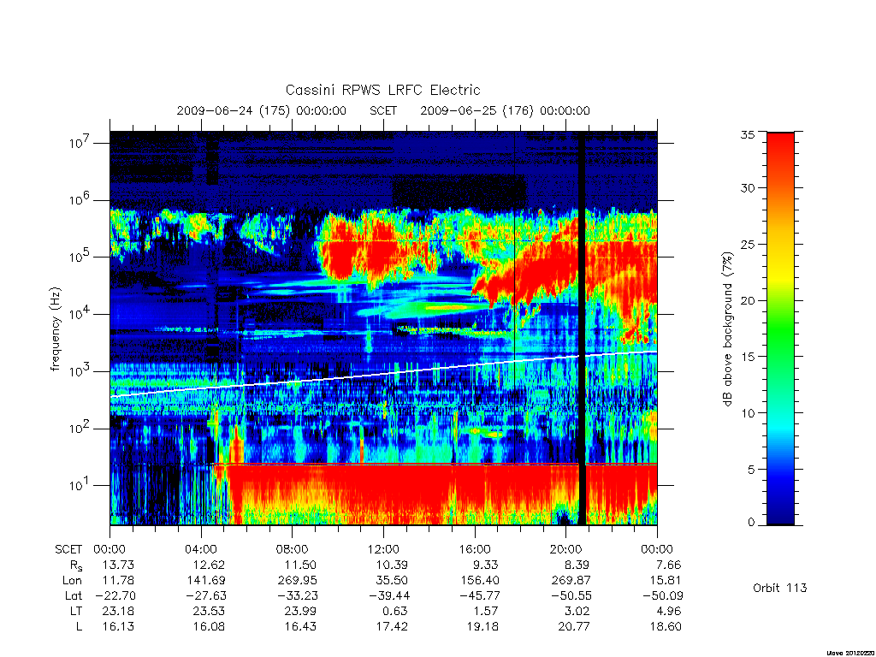Click the color bar tick value '20'
Screen dimensions: 876x657
click(x=747, y=300)
